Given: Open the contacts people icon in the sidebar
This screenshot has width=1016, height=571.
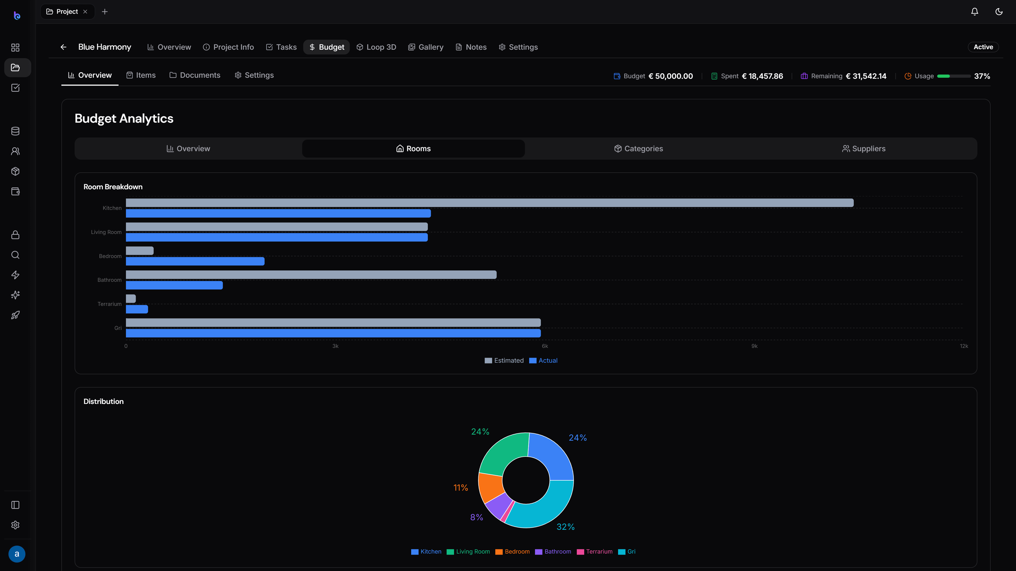Looking at the screenshot, I should [15, 151].
